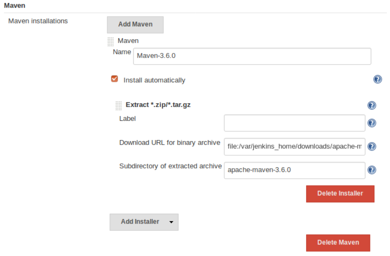Click the help icon beside Label field
390x256 pixels.
371,123
